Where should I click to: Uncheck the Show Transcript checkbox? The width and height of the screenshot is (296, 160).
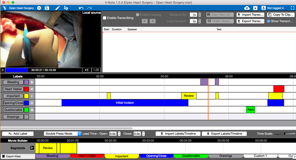click(268, 21)
